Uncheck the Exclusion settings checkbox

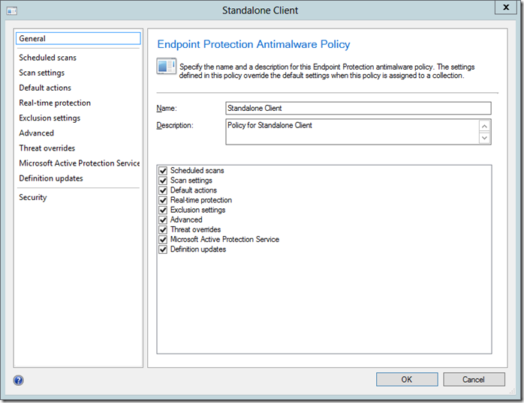click(163, 210)
